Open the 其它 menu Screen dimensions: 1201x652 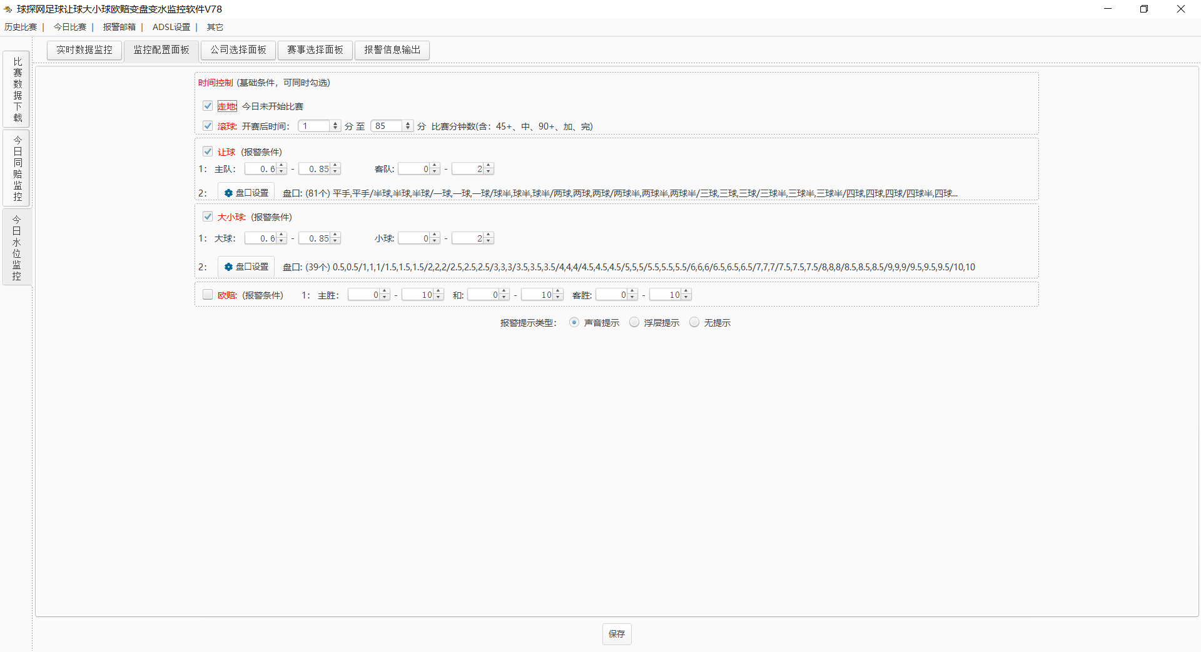click(215, 27)
